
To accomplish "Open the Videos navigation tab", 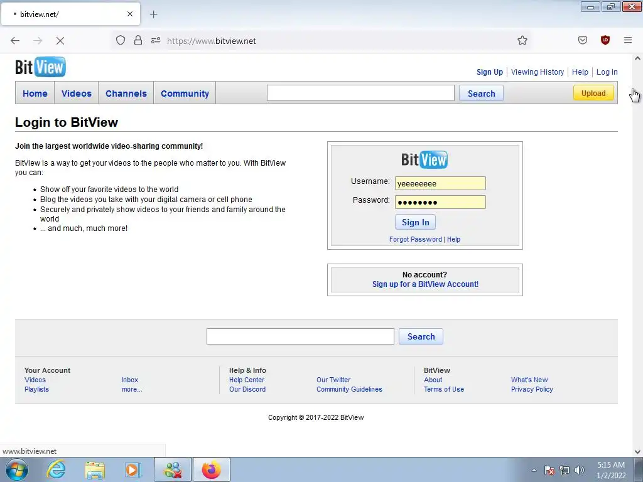I will pyautogui.click(x=76, y=94).
